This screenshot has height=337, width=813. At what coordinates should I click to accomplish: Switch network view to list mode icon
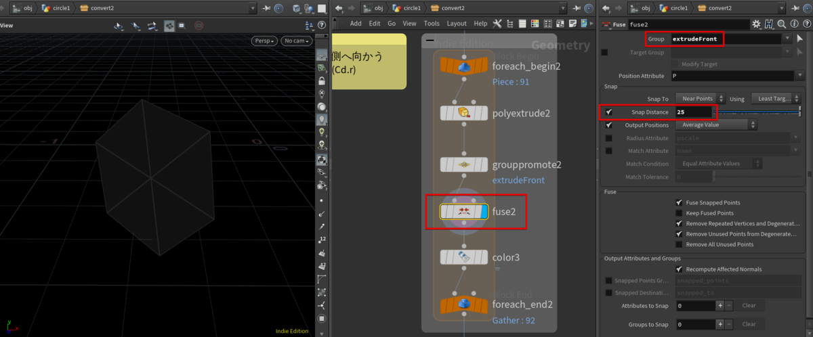click(x=522, y=23)
